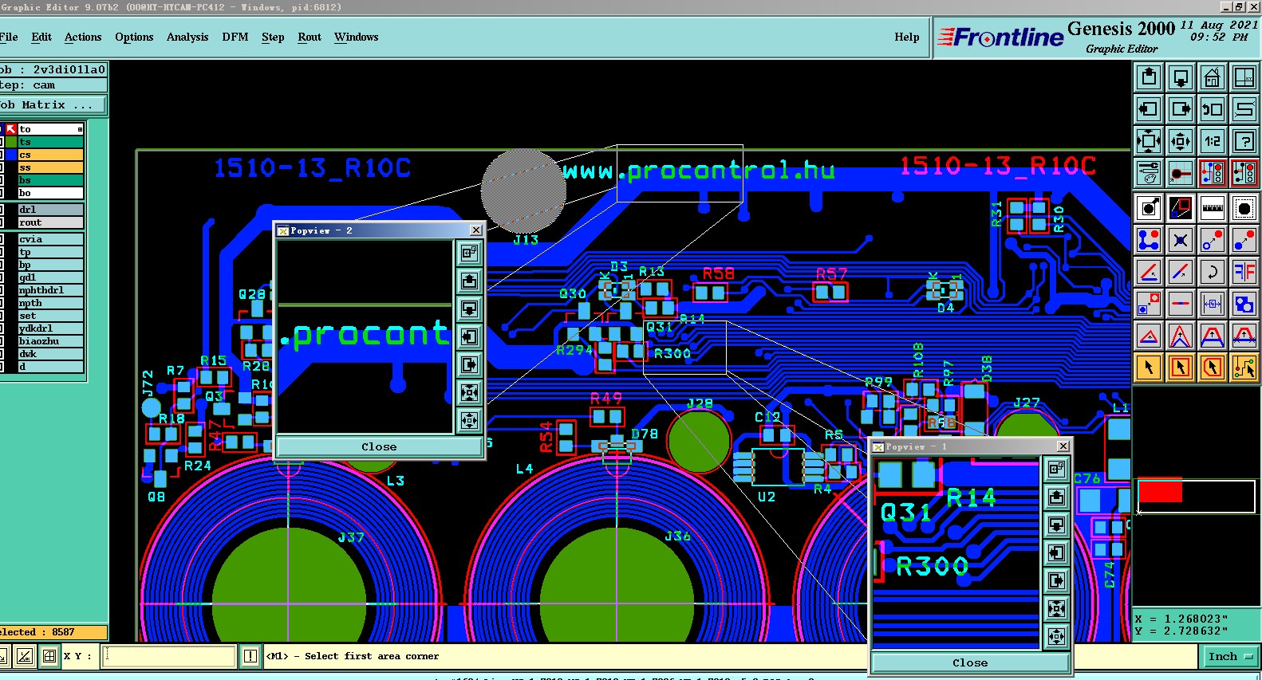Toggle the visibility box for layer cs
The image size is (1262, 680).
pyautogui.click(x=2, y=155)
